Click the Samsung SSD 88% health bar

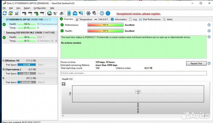click(27, 37)
